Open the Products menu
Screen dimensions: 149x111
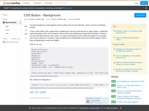coord(26,3)
